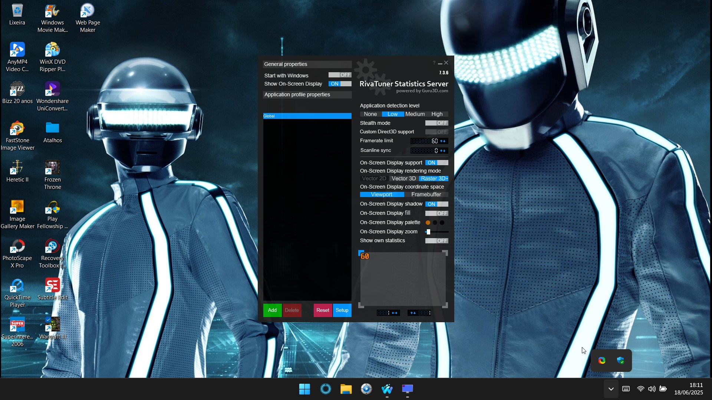
Task: Set detection level to None
Action: click(x=370, y=114)
